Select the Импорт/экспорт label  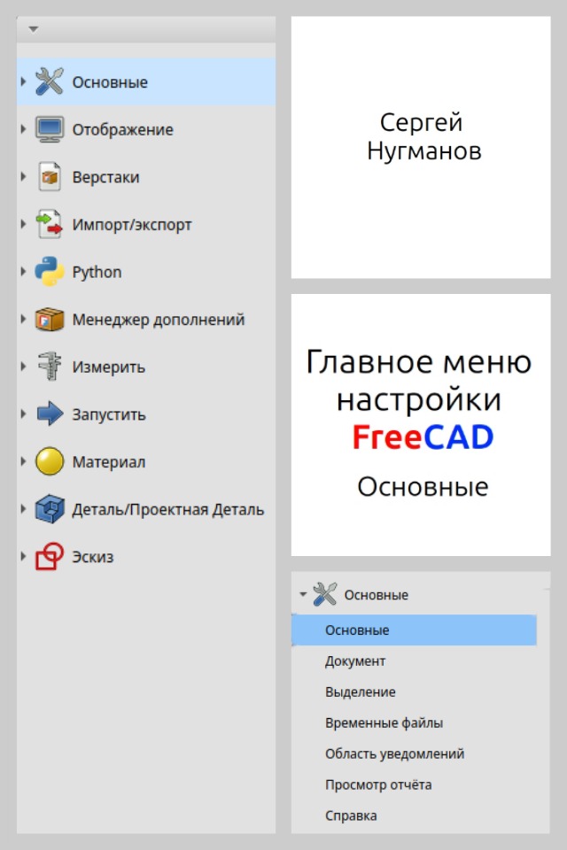point(132,224)
